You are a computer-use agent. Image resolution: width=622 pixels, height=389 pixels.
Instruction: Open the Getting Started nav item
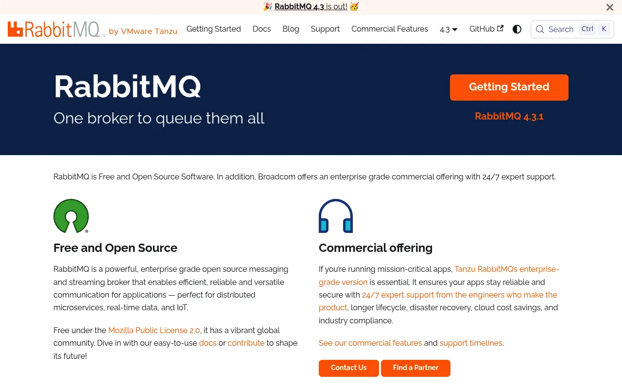214,29
